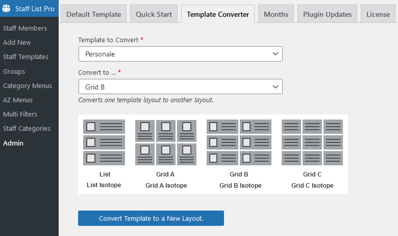Screen dimensions: 398x236
Task: Open Multi Filters in sidebar
Action: coord(20,114)
